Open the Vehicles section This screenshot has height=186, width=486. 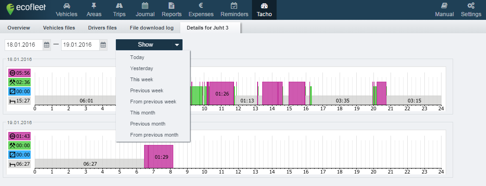(67, 10)
